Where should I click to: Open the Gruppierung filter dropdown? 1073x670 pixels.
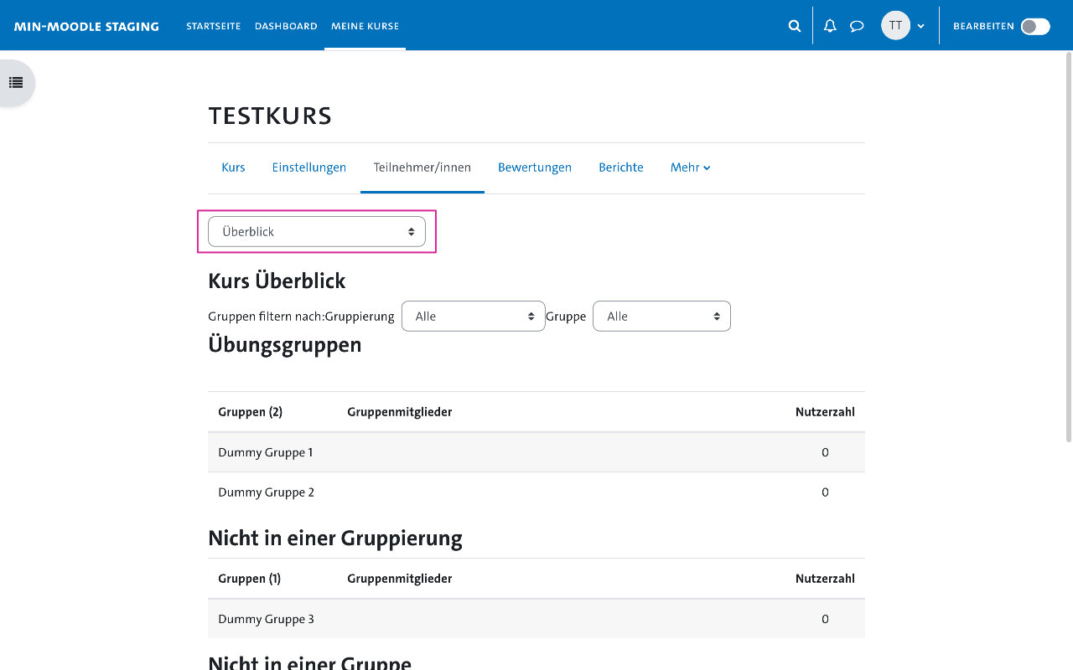[x=474, y=317]
